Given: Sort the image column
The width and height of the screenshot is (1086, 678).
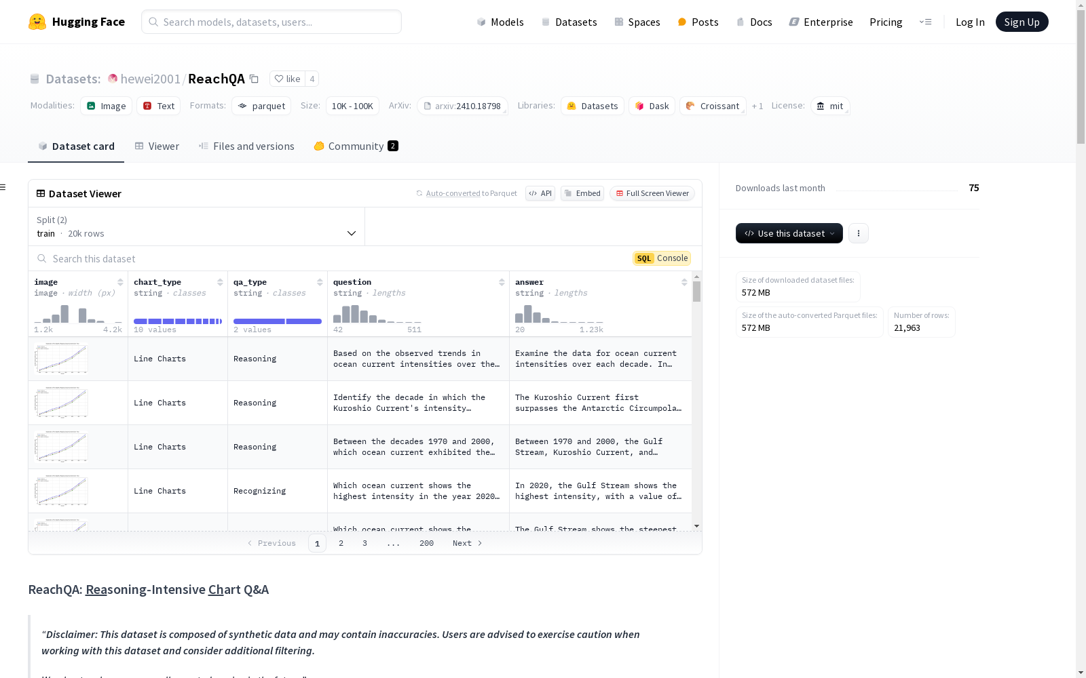Looking at the screenshot, I should 120,282.
